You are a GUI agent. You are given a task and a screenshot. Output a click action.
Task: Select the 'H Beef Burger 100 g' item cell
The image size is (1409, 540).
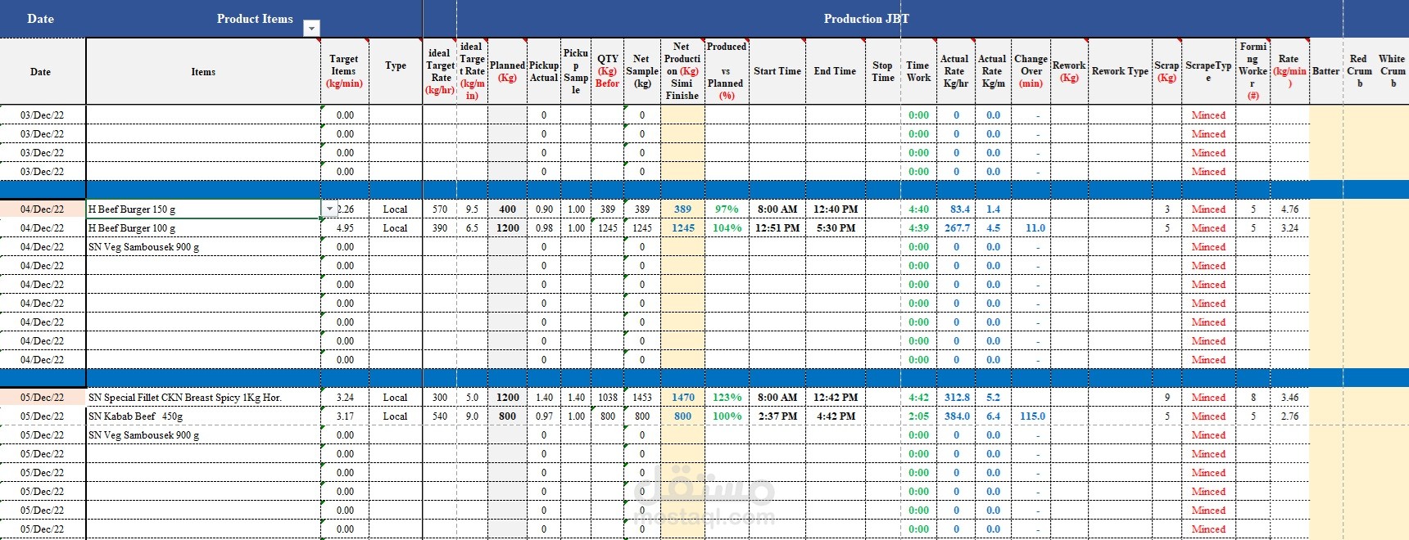pos(203,228)
